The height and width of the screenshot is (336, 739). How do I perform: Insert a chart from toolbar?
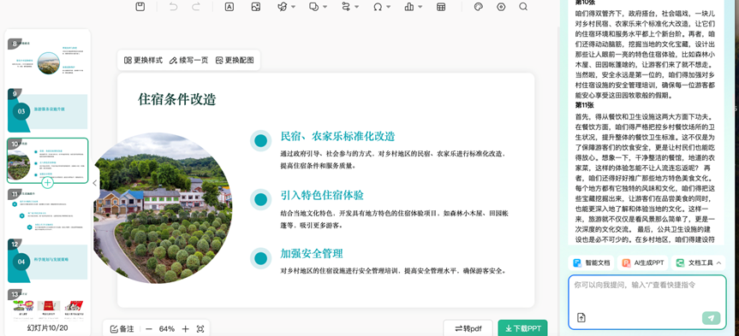409,7
